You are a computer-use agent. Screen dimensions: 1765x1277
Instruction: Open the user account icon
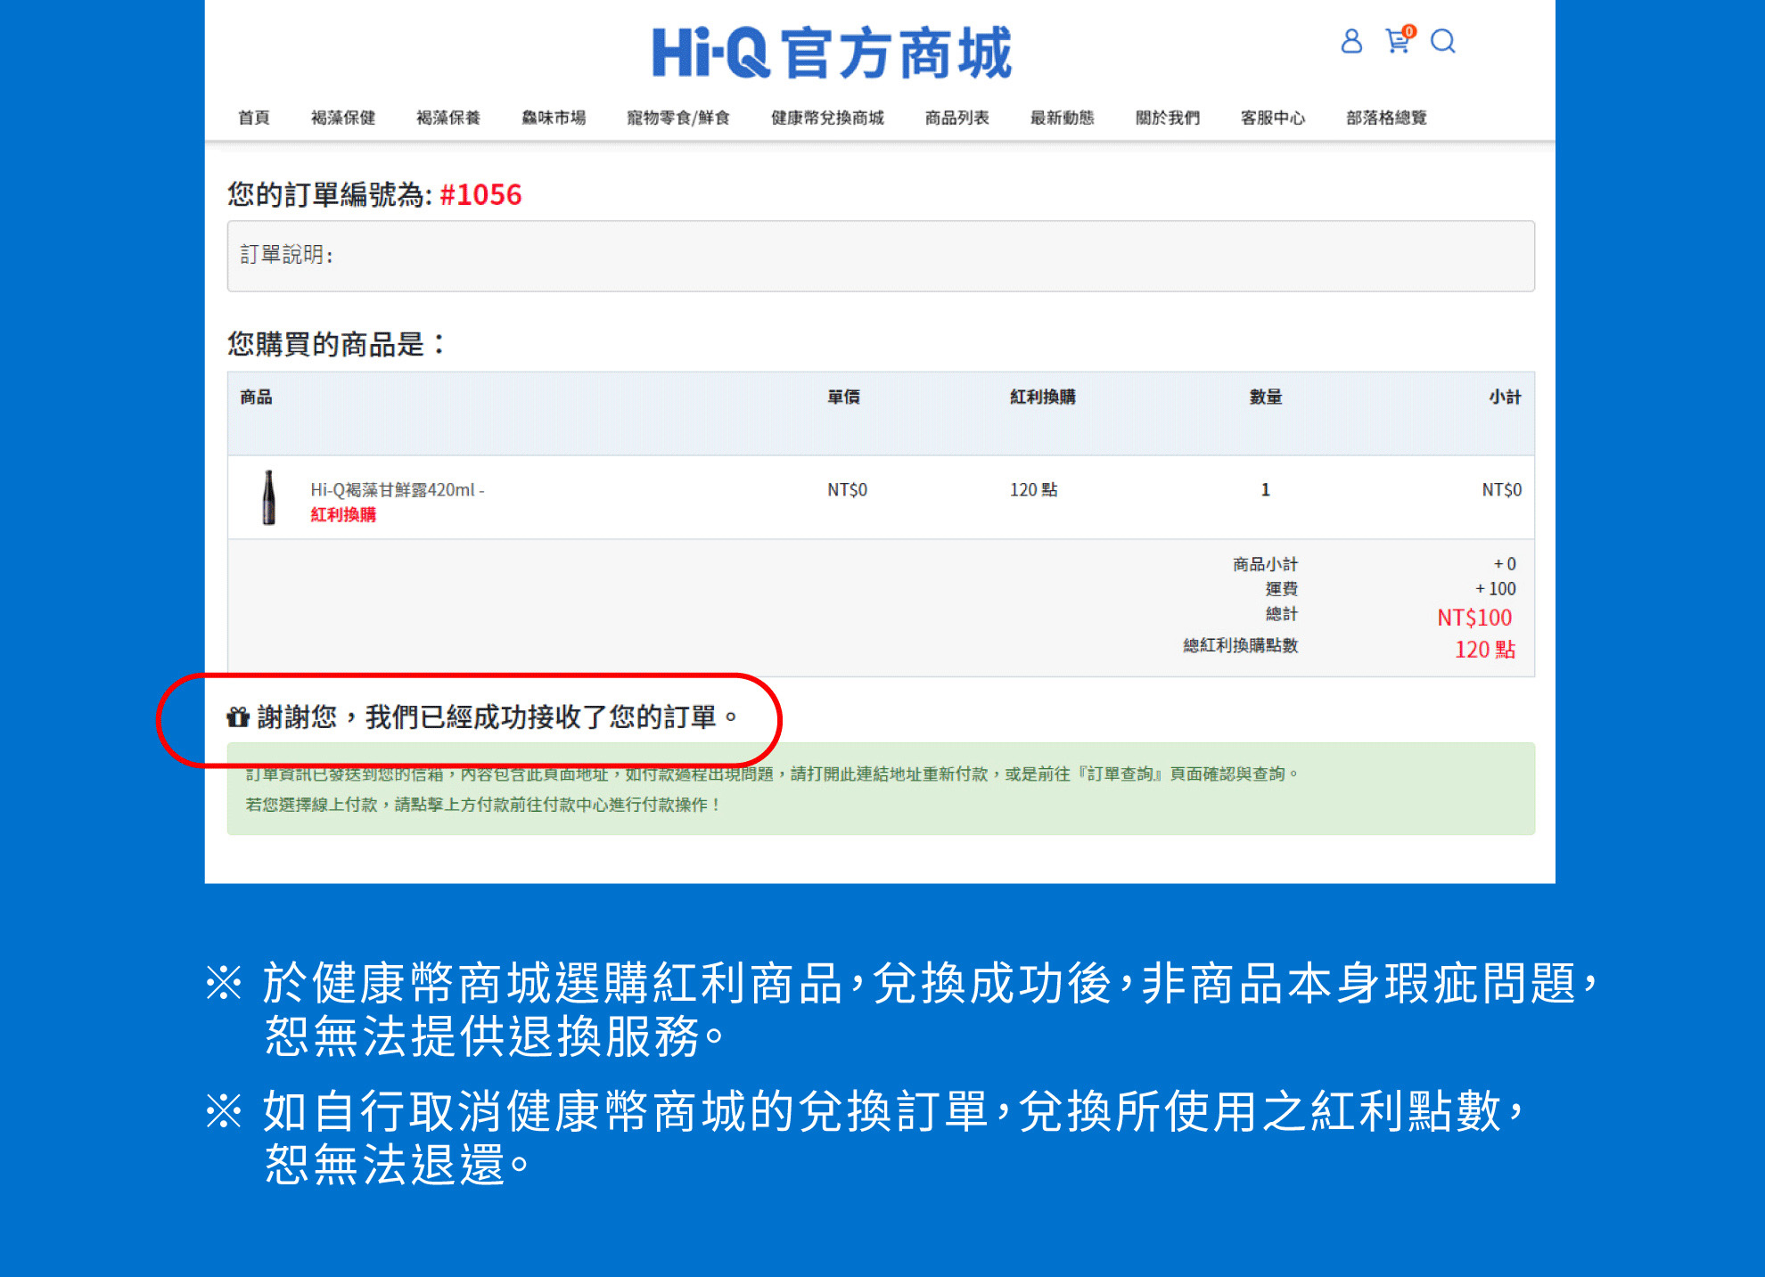tap(1351, 41)
